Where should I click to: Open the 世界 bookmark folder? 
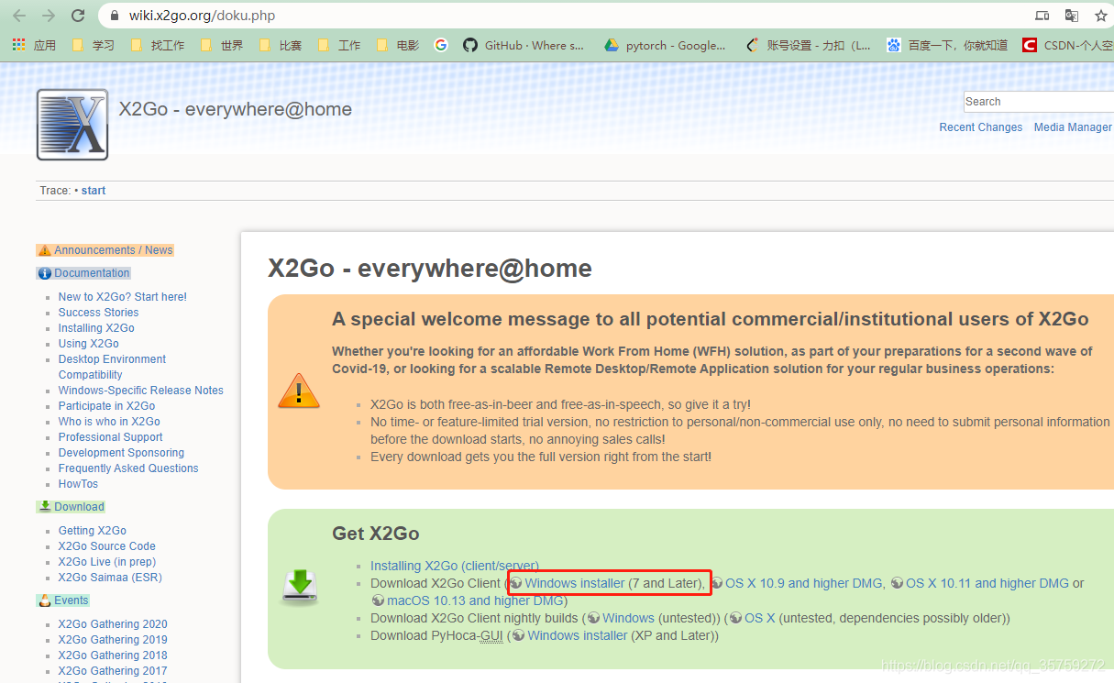(x=222, y=45)
